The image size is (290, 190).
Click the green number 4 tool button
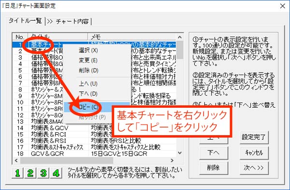click(x=56, y=173)
